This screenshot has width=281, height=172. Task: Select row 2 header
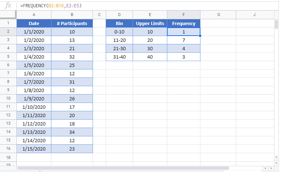[8, 32]
